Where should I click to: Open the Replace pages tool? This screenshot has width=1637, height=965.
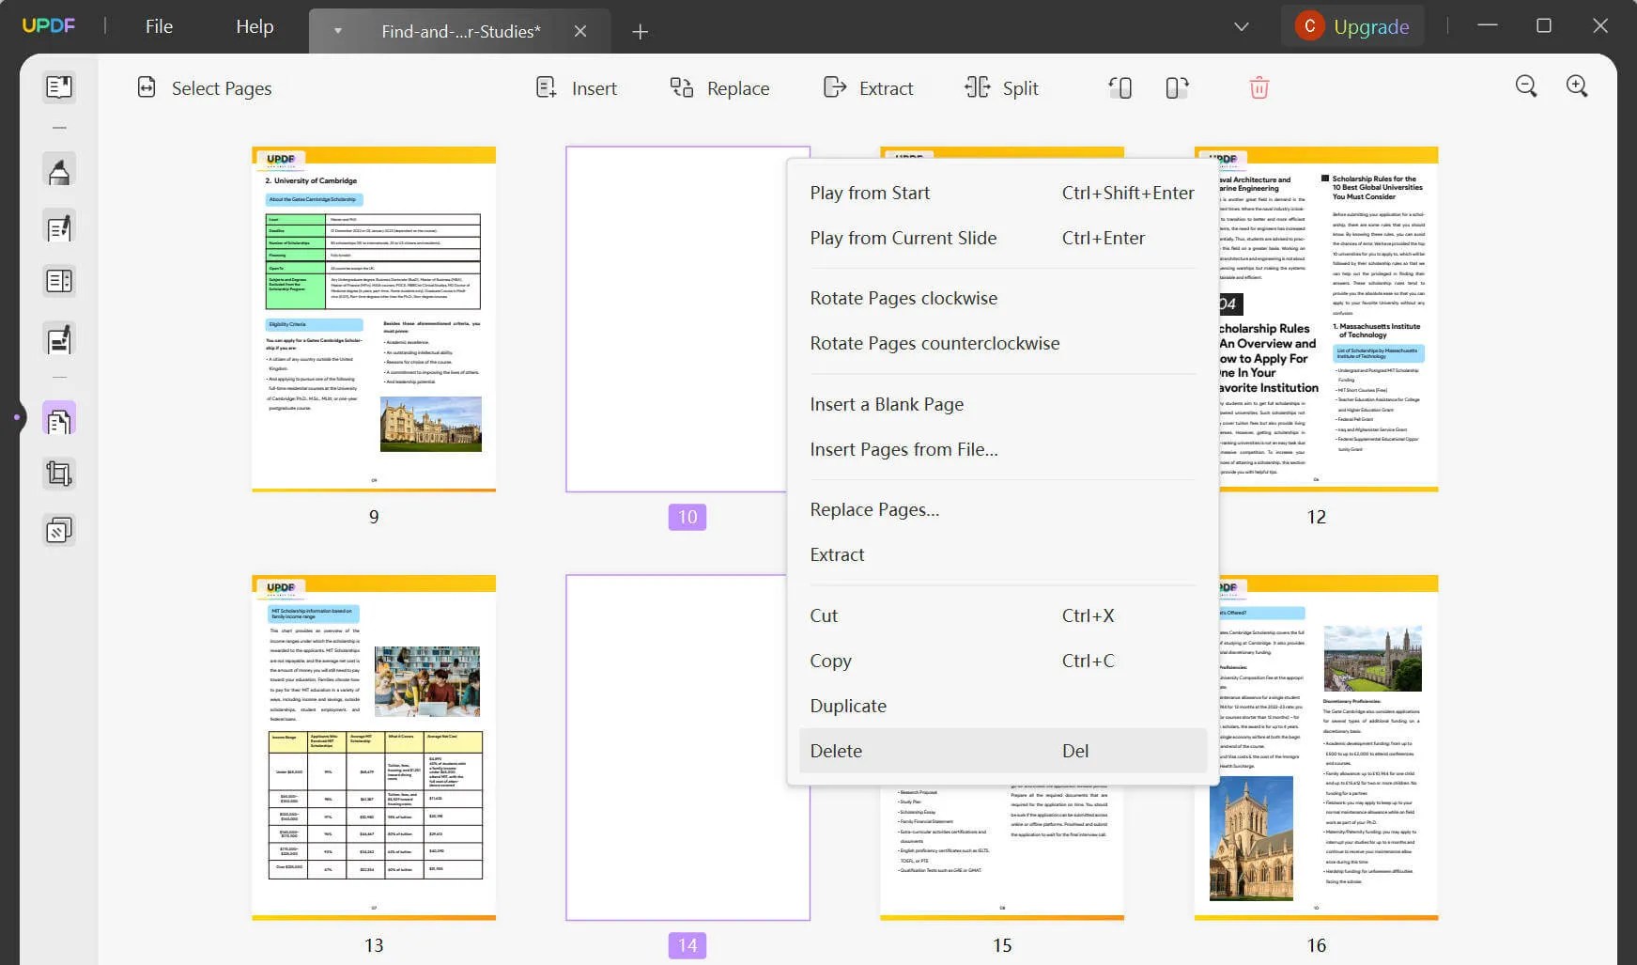click(719, 87)
